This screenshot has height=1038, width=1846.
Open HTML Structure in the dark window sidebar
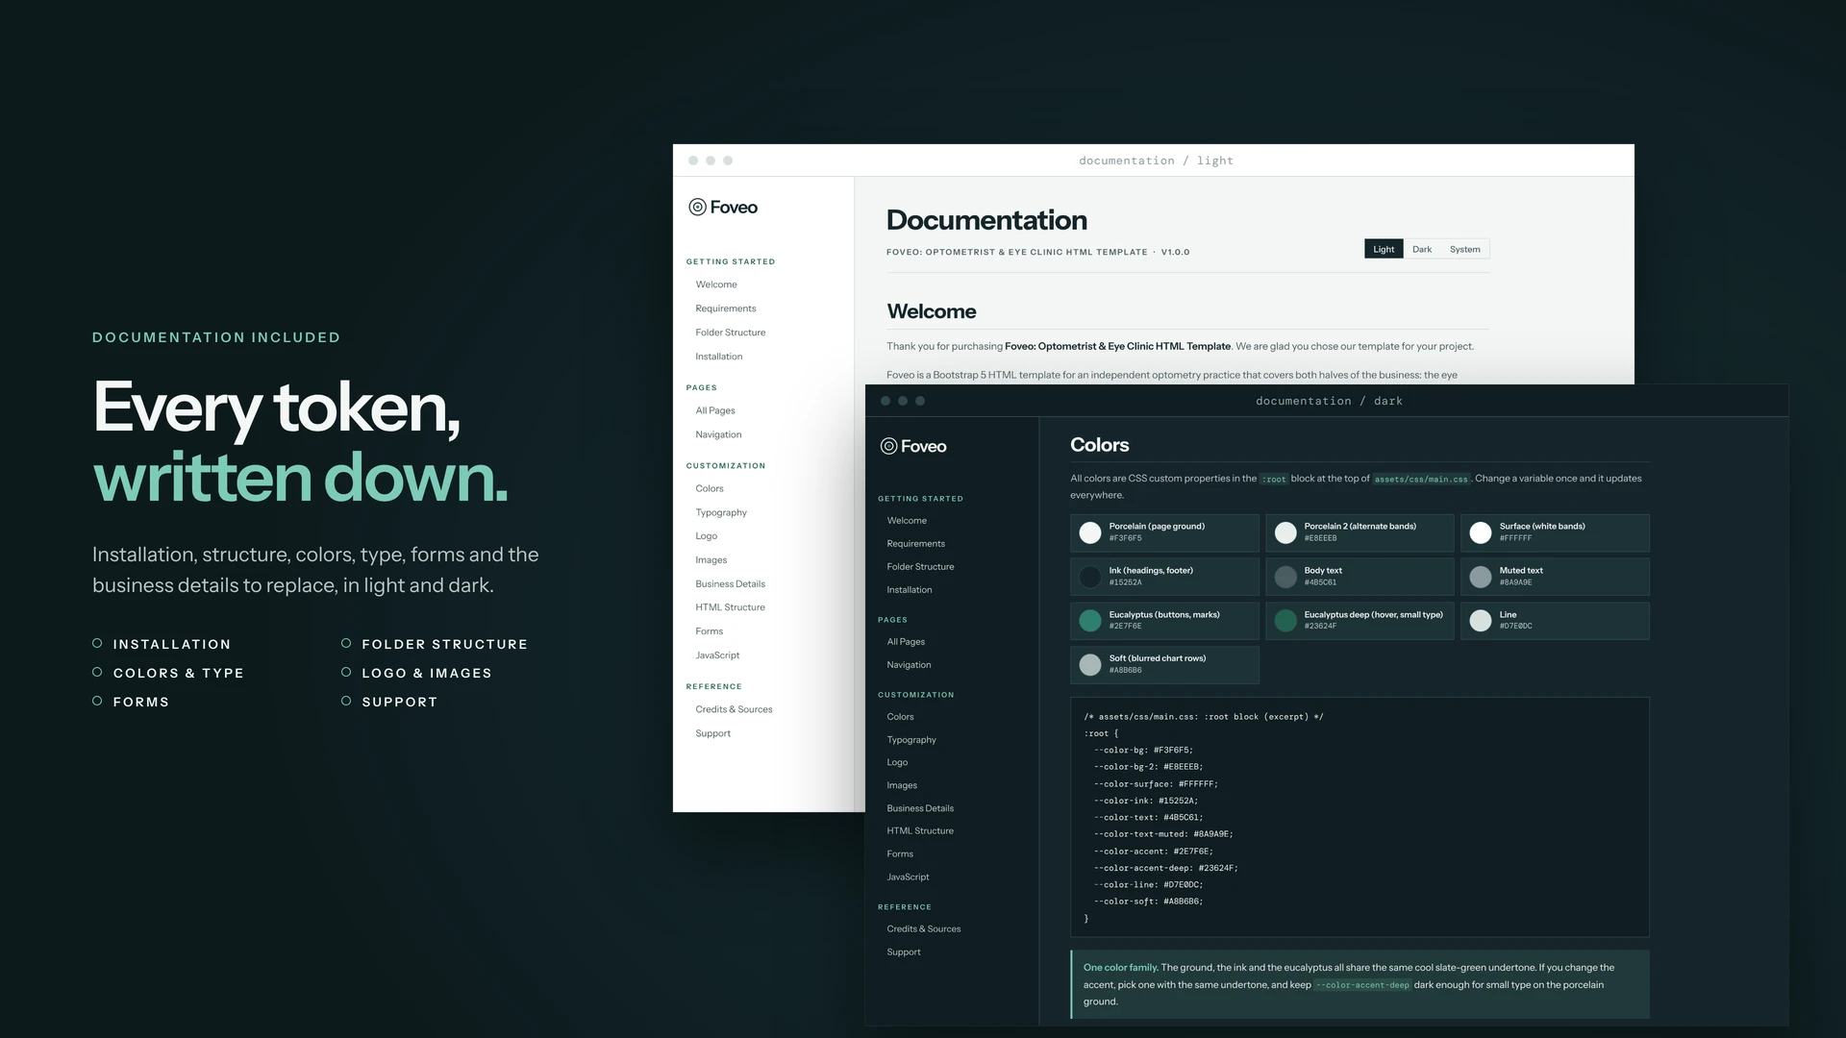[x=920, y=830]
